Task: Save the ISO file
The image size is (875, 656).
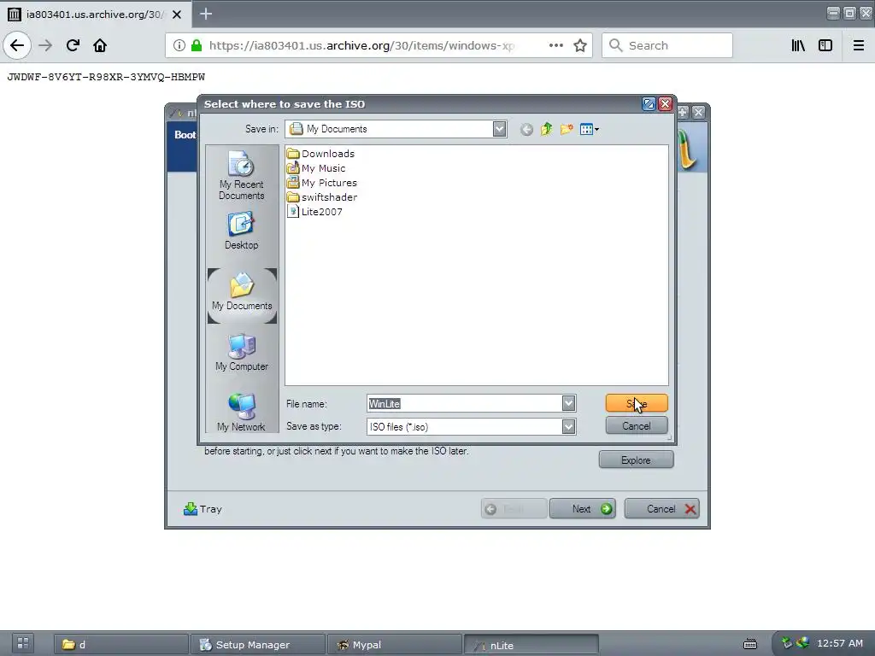Action: click(x=636, y=403)
